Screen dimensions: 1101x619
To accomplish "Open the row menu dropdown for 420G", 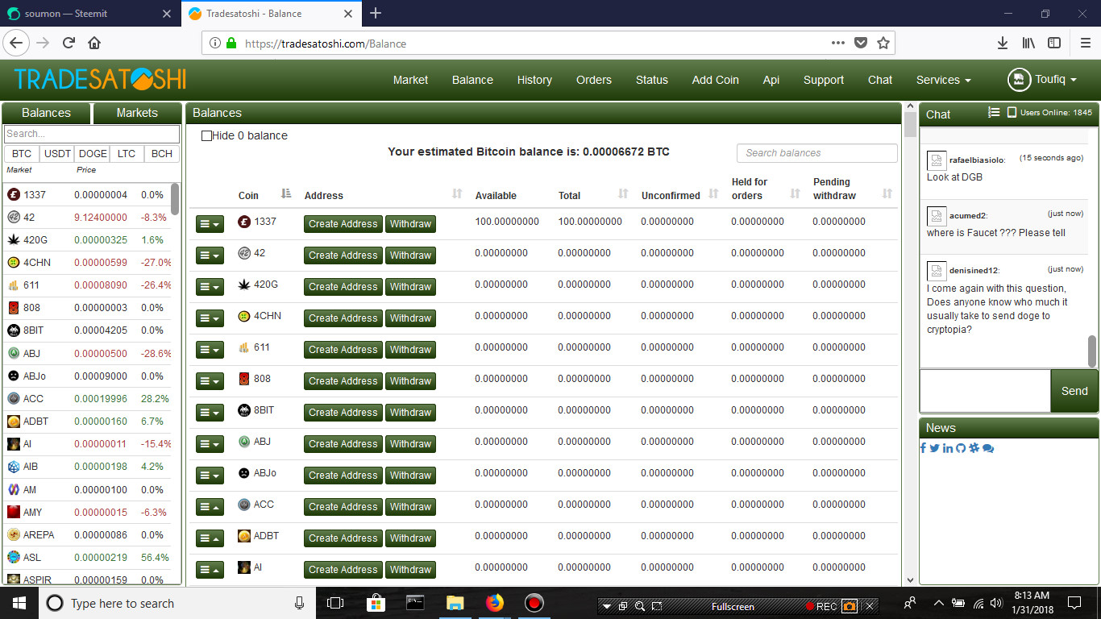I will click(x=210, y=287).
